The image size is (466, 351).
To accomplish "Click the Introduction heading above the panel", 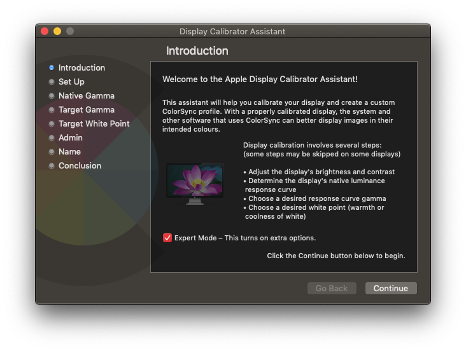I will pyautogui.click(x=197, y=51).
